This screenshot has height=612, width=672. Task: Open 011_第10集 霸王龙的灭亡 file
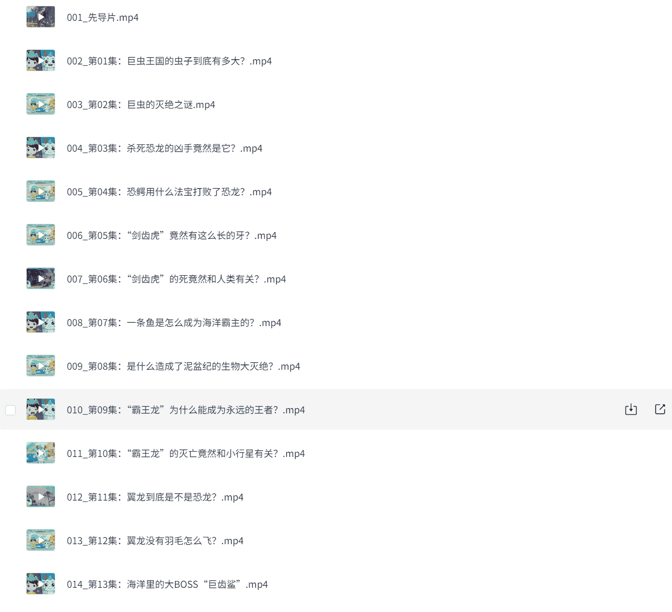[186, 454]
